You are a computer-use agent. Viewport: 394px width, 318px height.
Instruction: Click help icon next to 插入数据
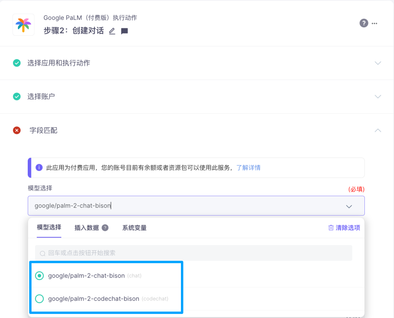(105, 228)
